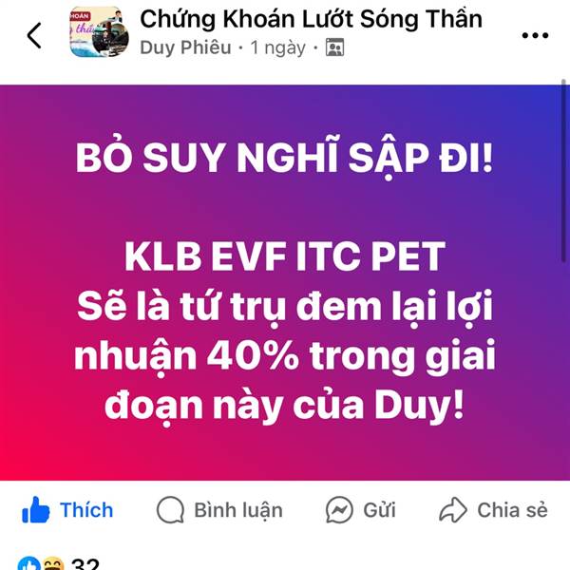The image size is (570, 570).
Task: Click the group members privacy icon
Action: tap(334, 47)
